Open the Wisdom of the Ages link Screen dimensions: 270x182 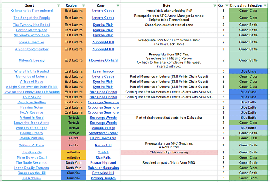tap(32, 128)
